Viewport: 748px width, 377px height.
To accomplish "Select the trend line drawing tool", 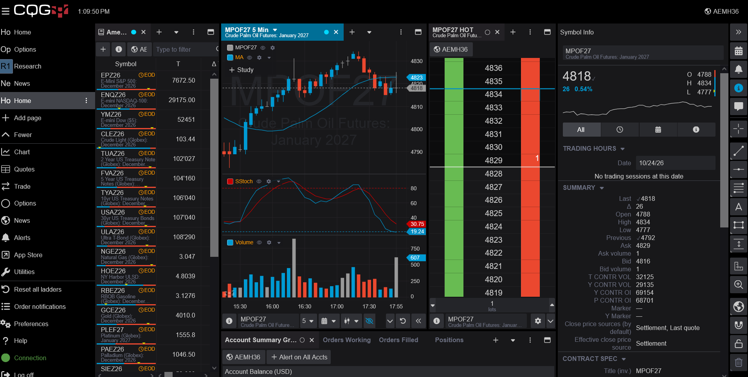I will coord(738,151).
